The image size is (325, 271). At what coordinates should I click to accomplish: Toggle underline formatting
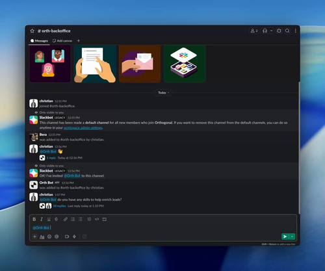click(49, 219)
